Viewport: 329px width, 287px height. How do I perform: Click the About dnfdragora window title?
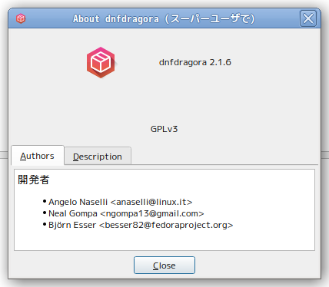[x=164, y=18]
